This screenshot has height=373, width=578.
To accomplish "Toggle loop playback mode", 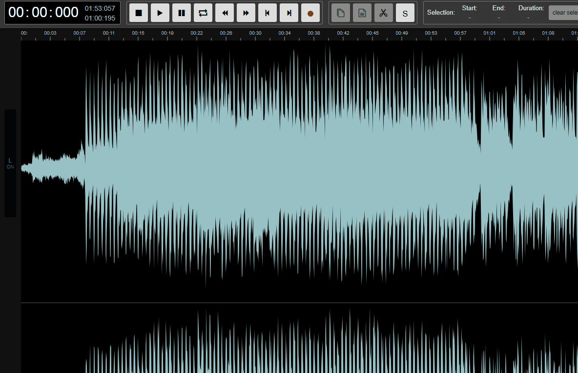I will [x=203, y=13].
